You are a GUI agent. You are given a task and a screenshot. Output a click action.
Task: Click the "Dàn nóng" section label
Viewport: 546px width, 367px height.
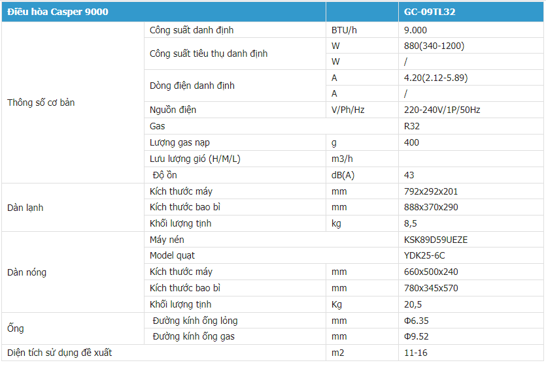(27, 272)
